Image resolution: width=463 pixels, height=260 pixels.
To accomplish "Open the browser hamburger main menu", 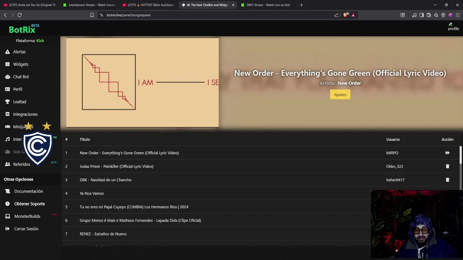I will tap(458, 15).
